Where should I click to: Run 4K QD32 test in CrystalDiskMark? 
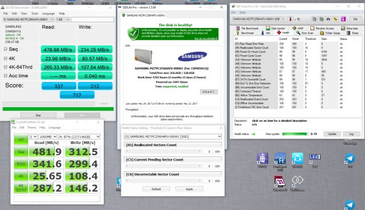tap(21, 188)
